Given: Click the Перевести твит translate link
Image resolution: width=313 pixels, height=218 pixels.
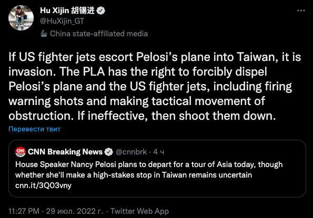Looking at the screenshot, I should click(34, 129).
